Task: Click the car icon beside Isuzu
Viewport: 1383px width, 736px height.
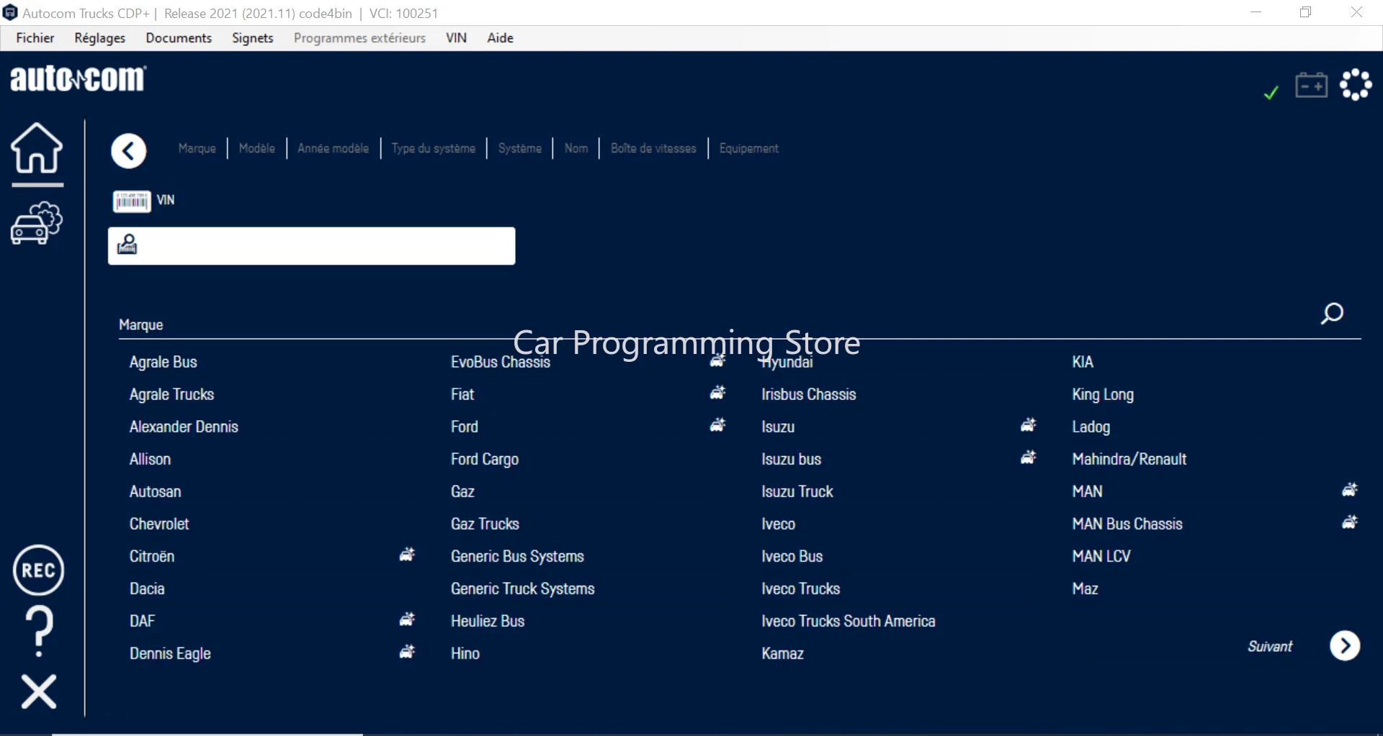Action: click(x=1029, y=425)
